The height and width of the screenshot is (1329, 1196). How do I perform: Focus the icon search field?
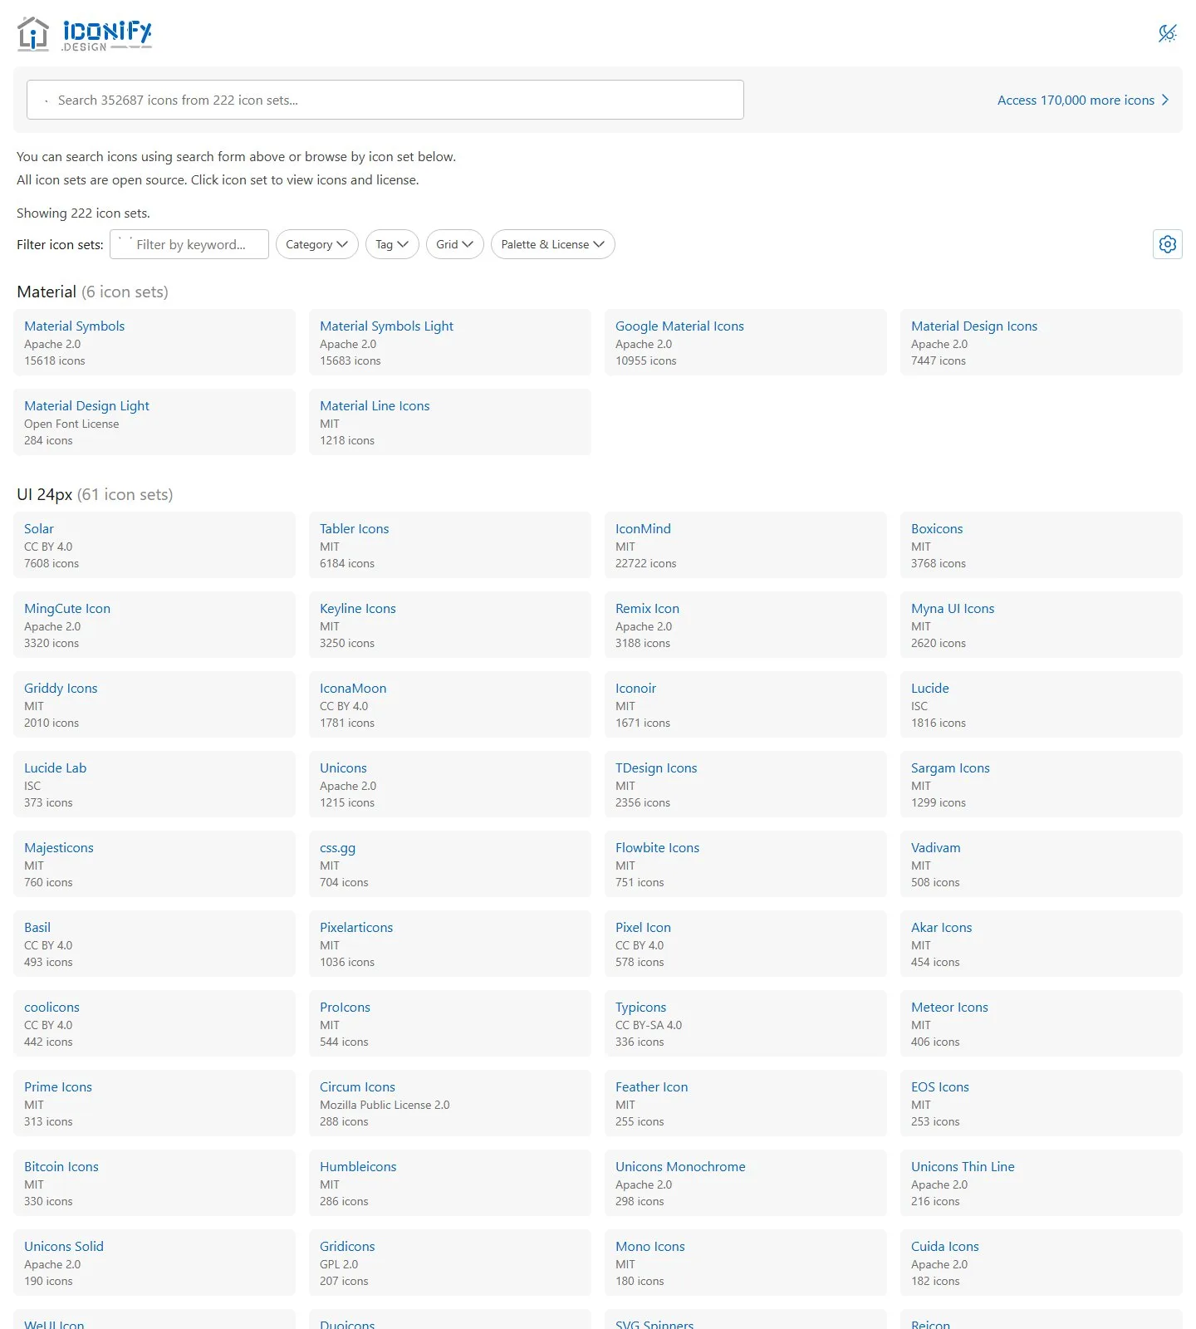coord(385,100)
